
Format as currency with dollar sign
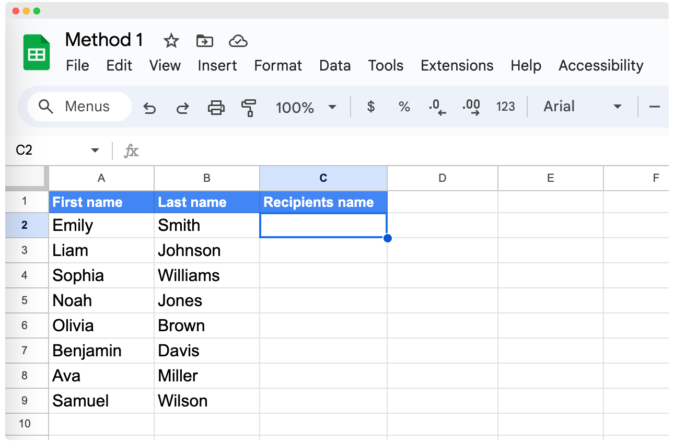click(371, 107)
